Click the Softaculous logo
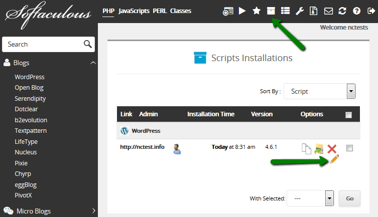 pyautogui.click(x=48, y=15)
